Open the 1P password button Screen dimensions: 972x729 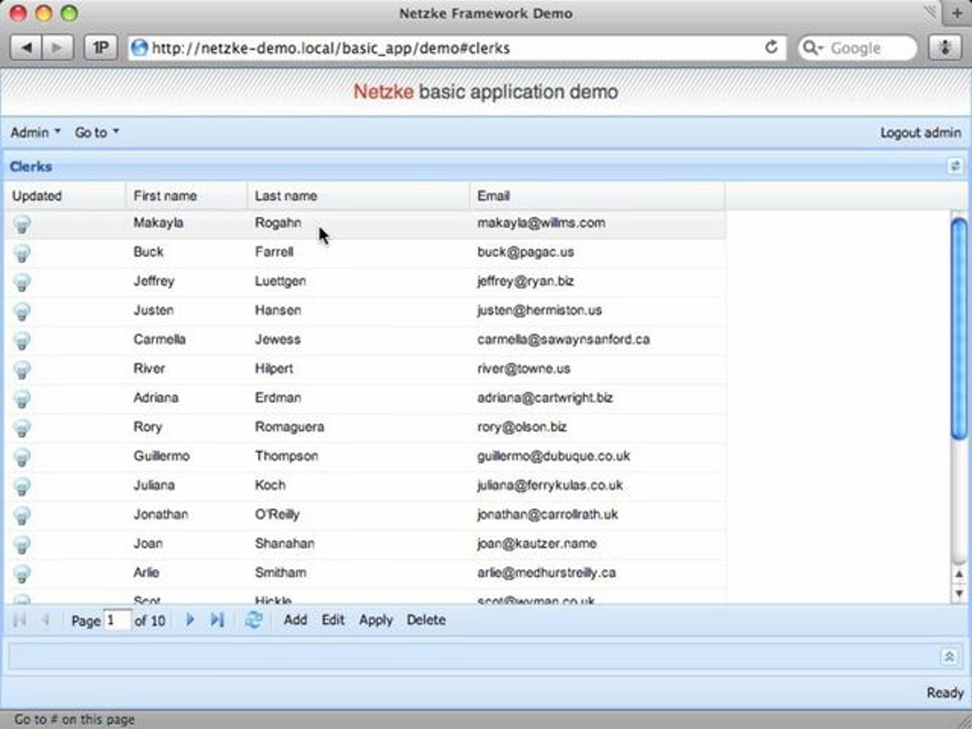coord(100,47)
